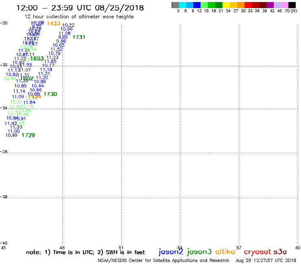Image resolution: width=301 pixels, height=264 pixels.
Task: Click the wave height value 9.66
Action: point(61,41)
